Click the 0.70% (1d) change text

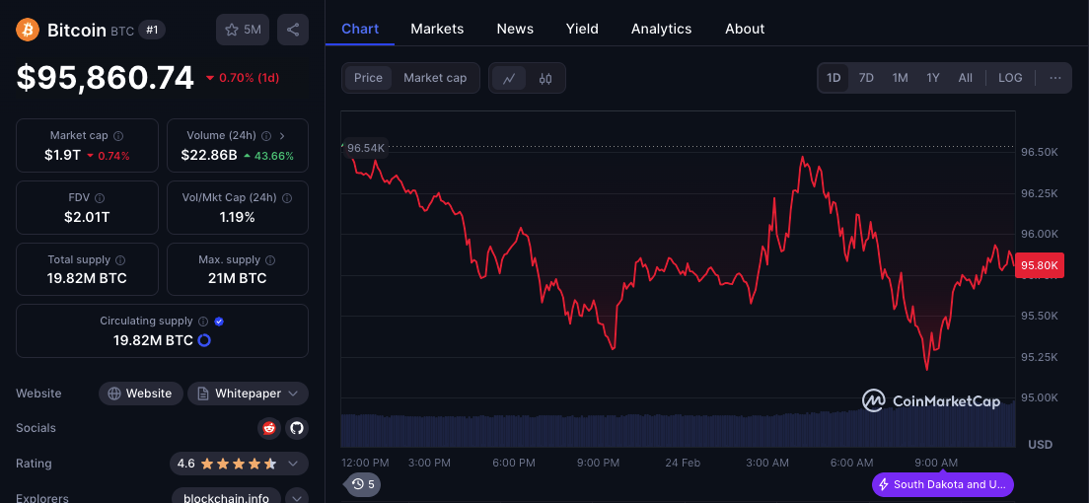click(250, 78)
